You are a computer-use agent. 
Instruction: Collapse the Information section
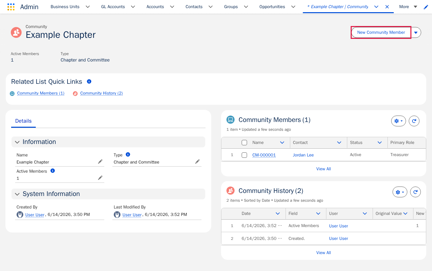point(17,142)
